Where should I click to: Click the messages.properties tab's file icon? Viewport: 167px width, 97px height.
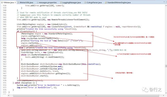point(38,3)
